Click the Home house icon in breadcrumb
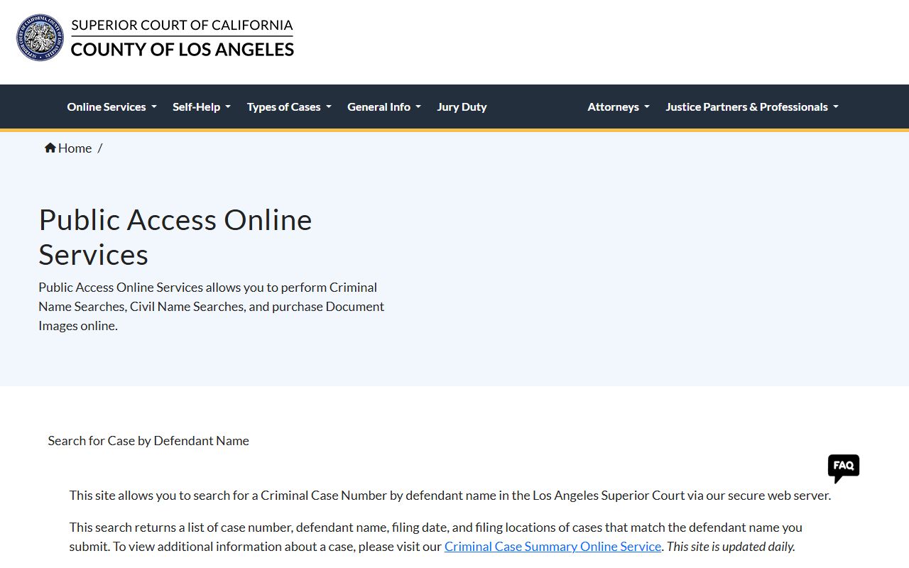Viewport: 909px width, 568px height. [50, 148]
